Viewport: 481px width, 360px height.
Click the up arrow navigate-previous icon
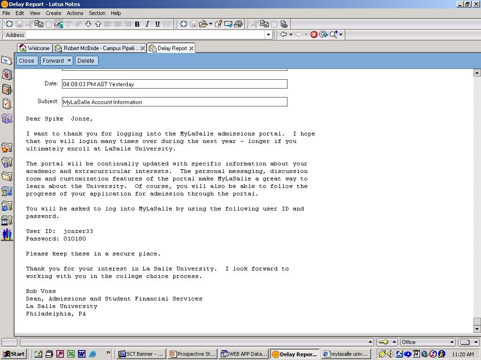[98, 24]
